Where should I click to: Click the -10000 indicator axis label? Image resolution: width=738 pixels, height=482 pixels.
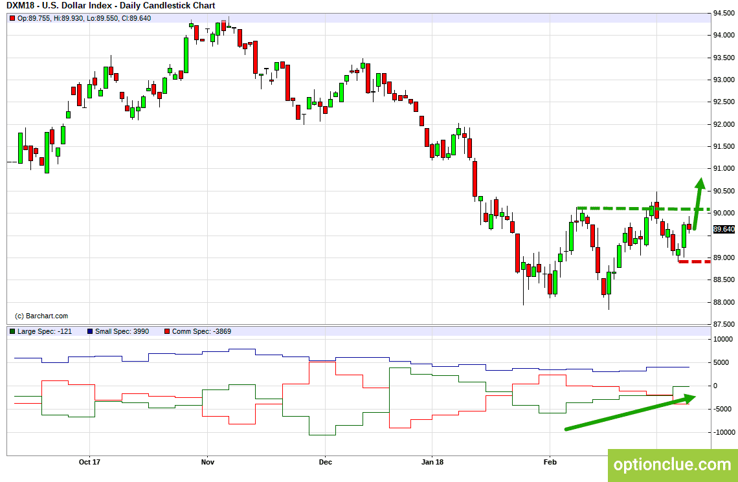(x=723, y=433)
